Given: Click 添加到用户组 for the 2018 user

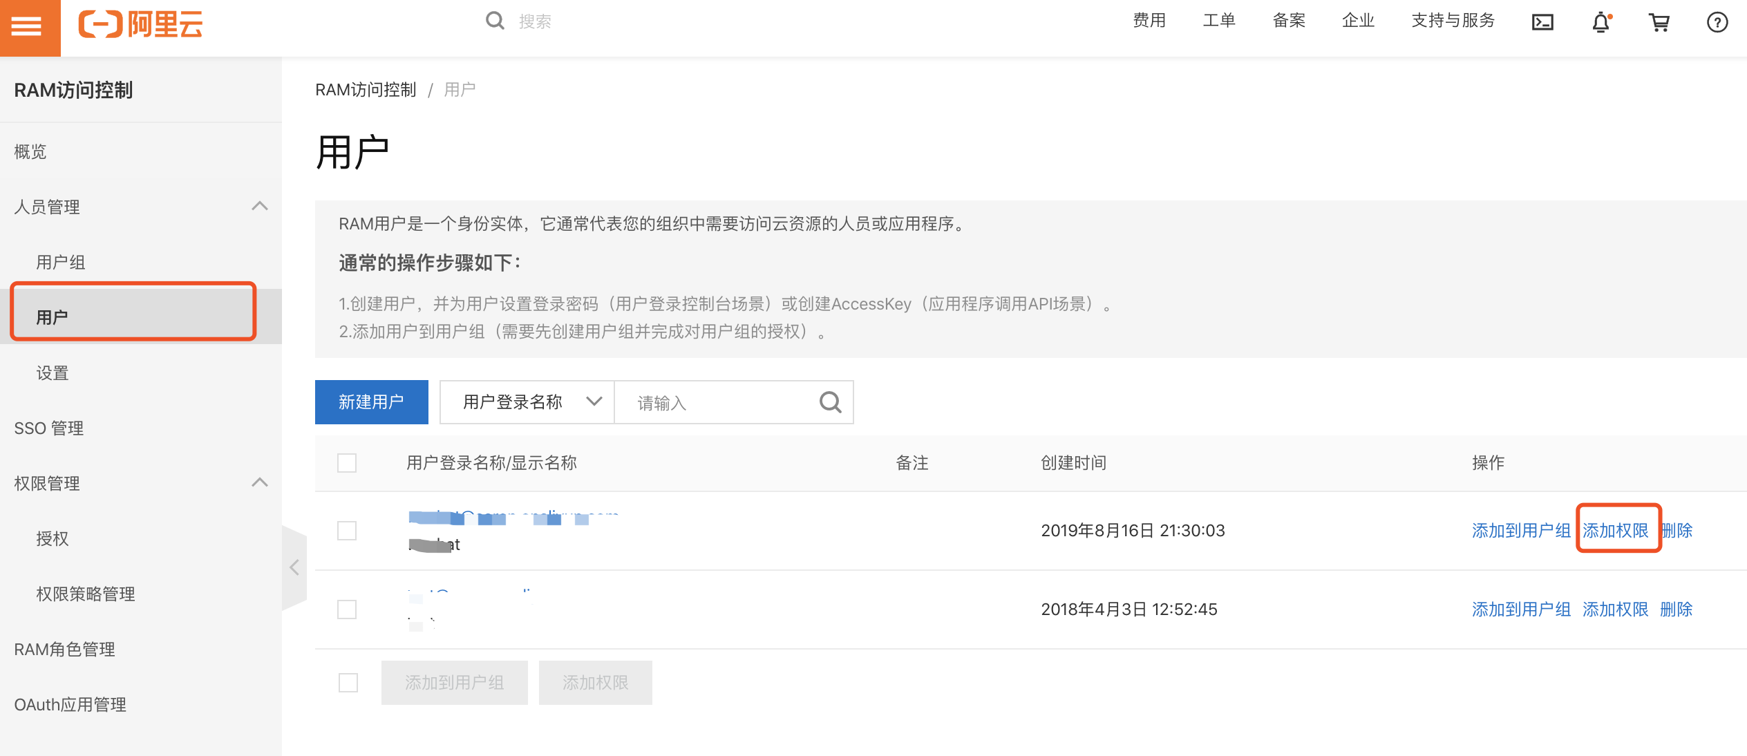Looking at the screenshot, I should (x=1521, y=609).
